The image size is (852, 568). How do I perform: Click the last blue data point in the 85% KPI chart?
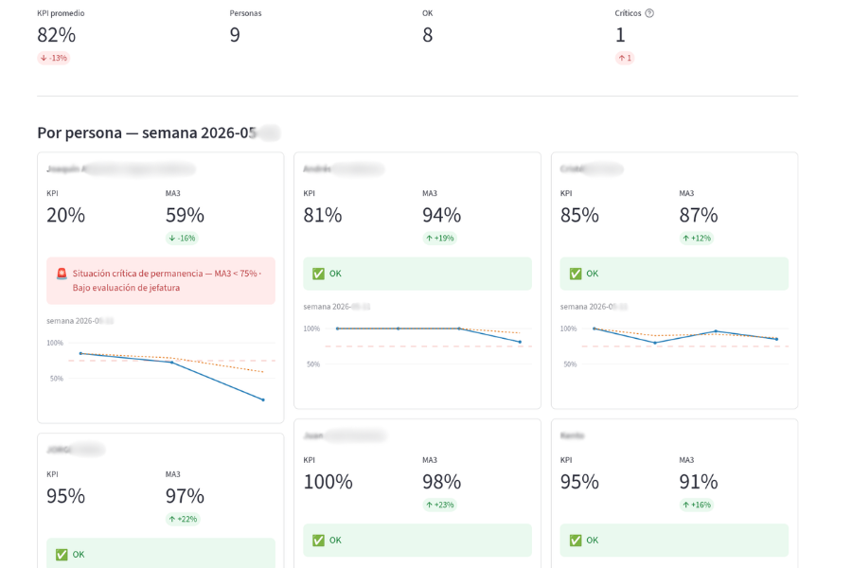click(777, 339)
